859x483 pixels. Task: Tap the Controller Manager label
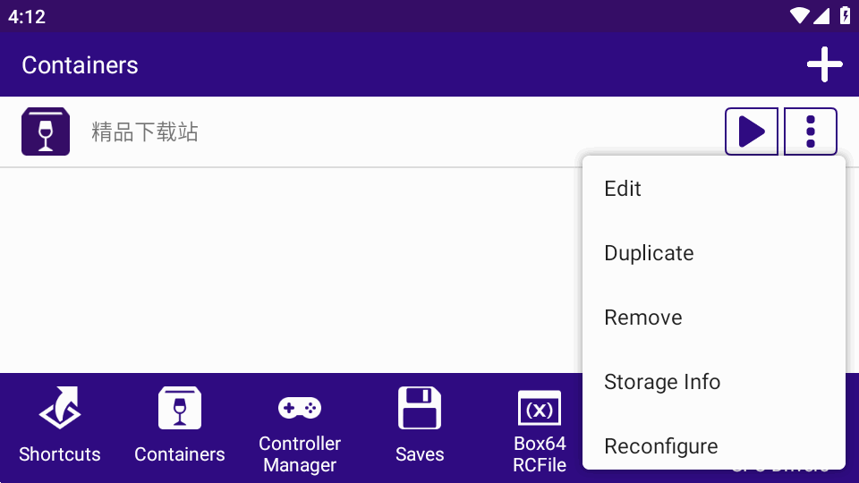[300, 454]
